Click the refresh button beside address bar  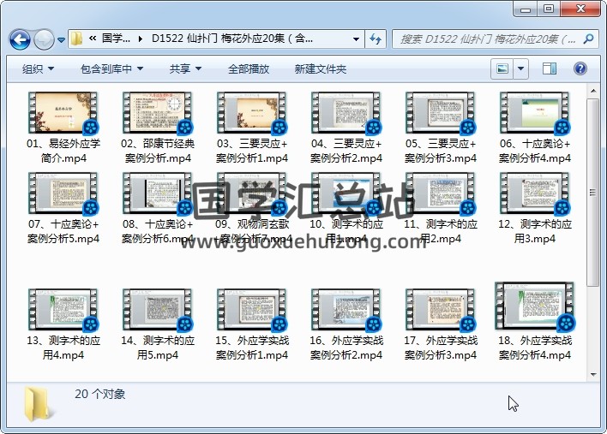375,39
